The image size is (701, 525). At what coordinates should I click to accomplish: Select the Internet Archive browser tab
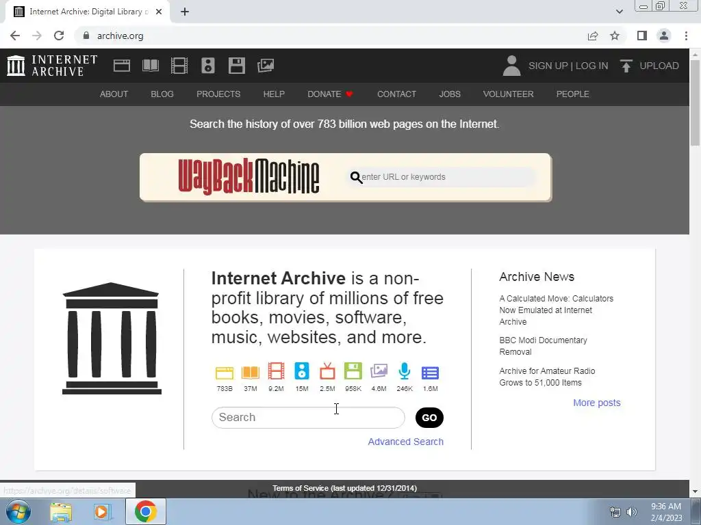88,12
